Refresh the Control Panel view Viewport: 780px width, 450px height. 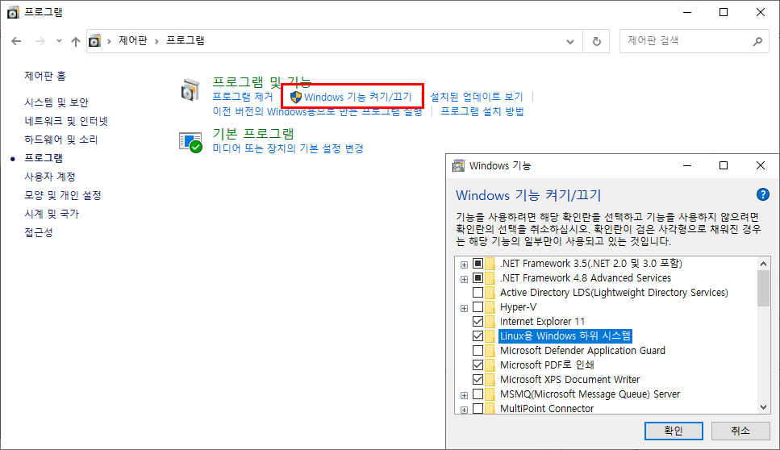pyautogui.click(x=596, y=42)
